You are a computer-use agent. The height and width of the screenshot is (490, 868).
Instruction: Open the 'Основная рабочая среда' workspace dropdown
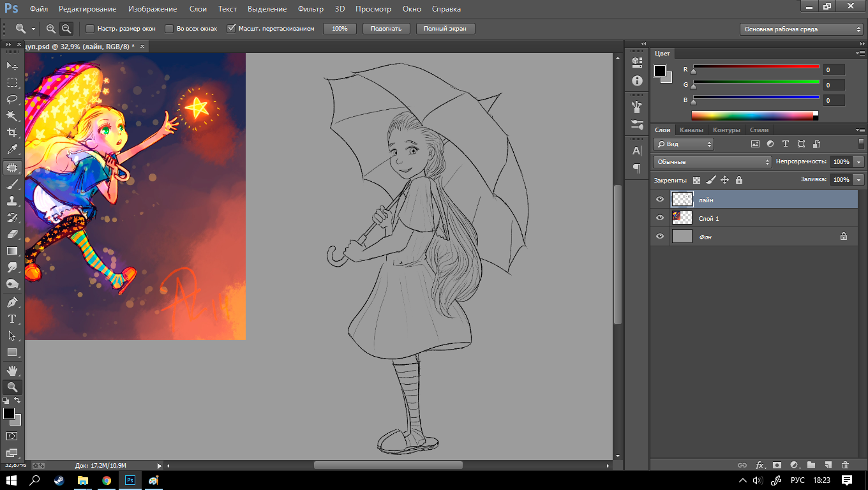tap(802, 29)
